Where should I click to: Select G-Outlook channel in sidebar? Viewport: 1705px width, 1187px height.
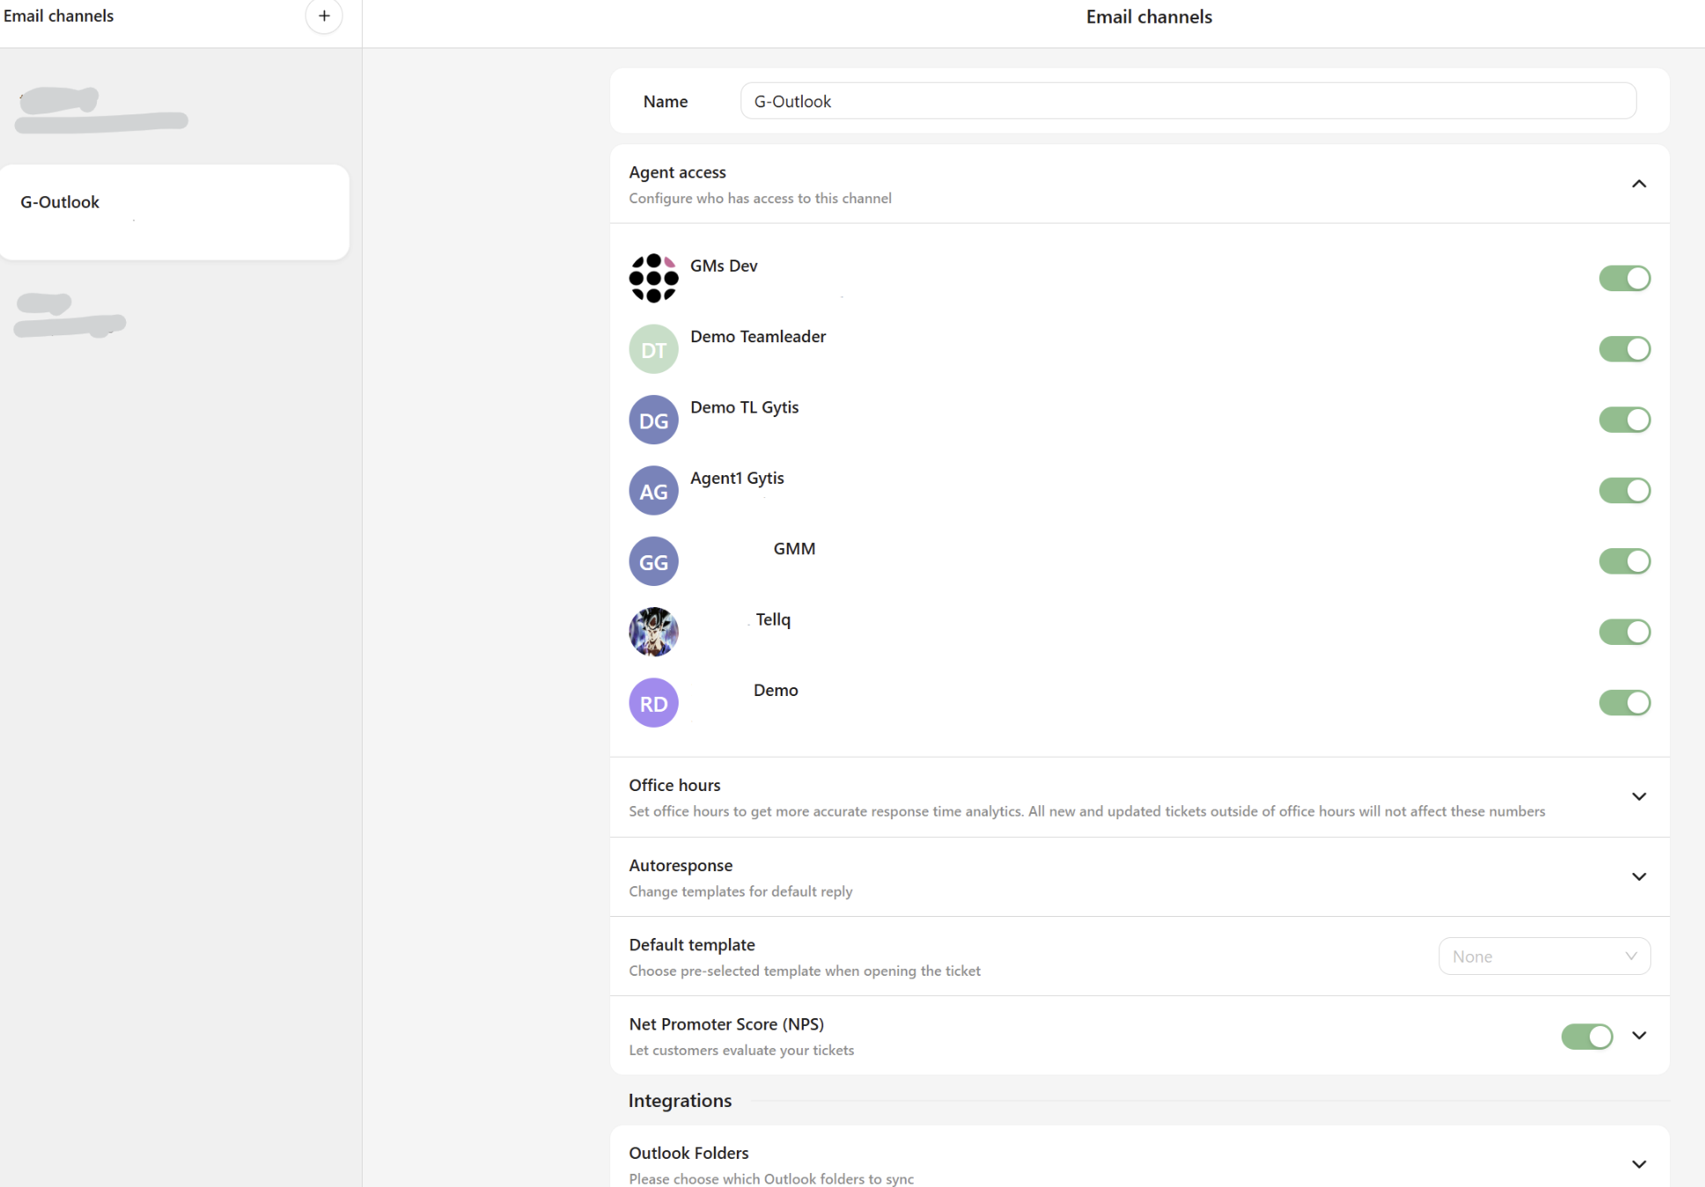[x=174, y=211]
